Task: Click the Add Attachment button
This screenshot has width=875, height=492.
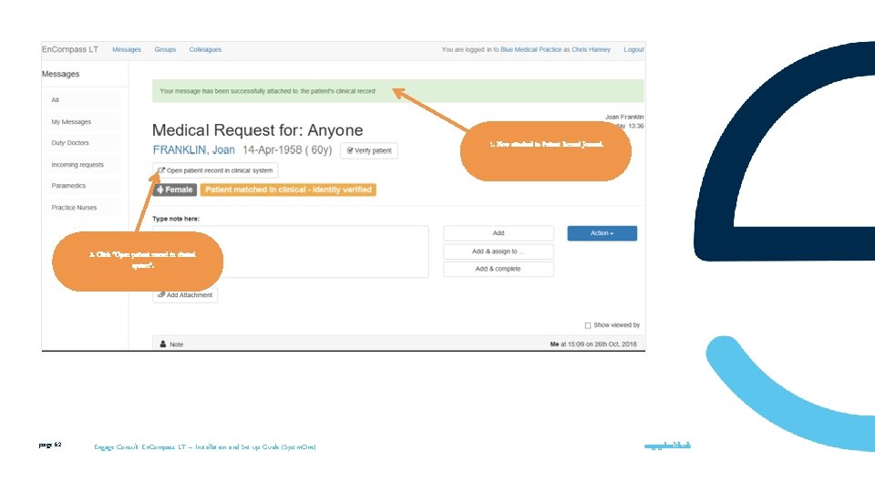Action: [x=185, y=295]
